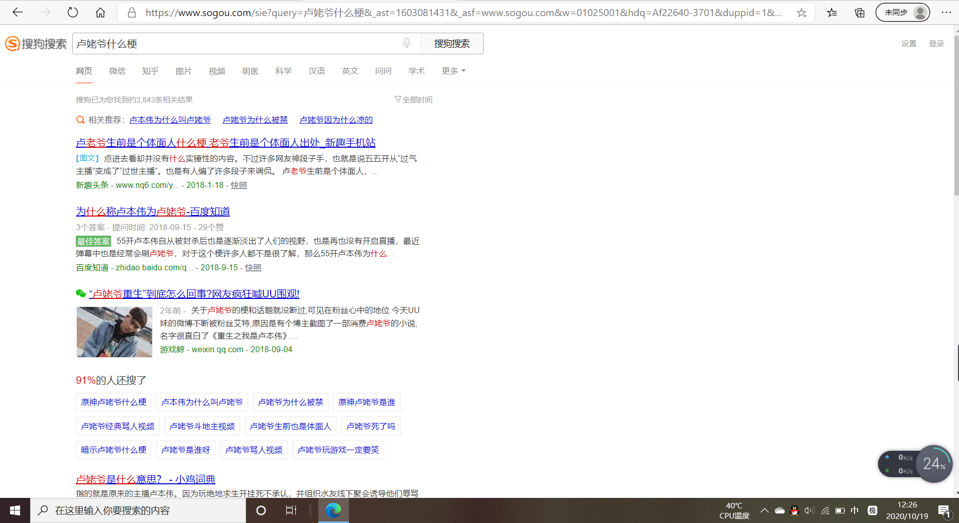Viewport: 959px width, 523px height.
Task: Open the favorites list
Action: point(832,13)
